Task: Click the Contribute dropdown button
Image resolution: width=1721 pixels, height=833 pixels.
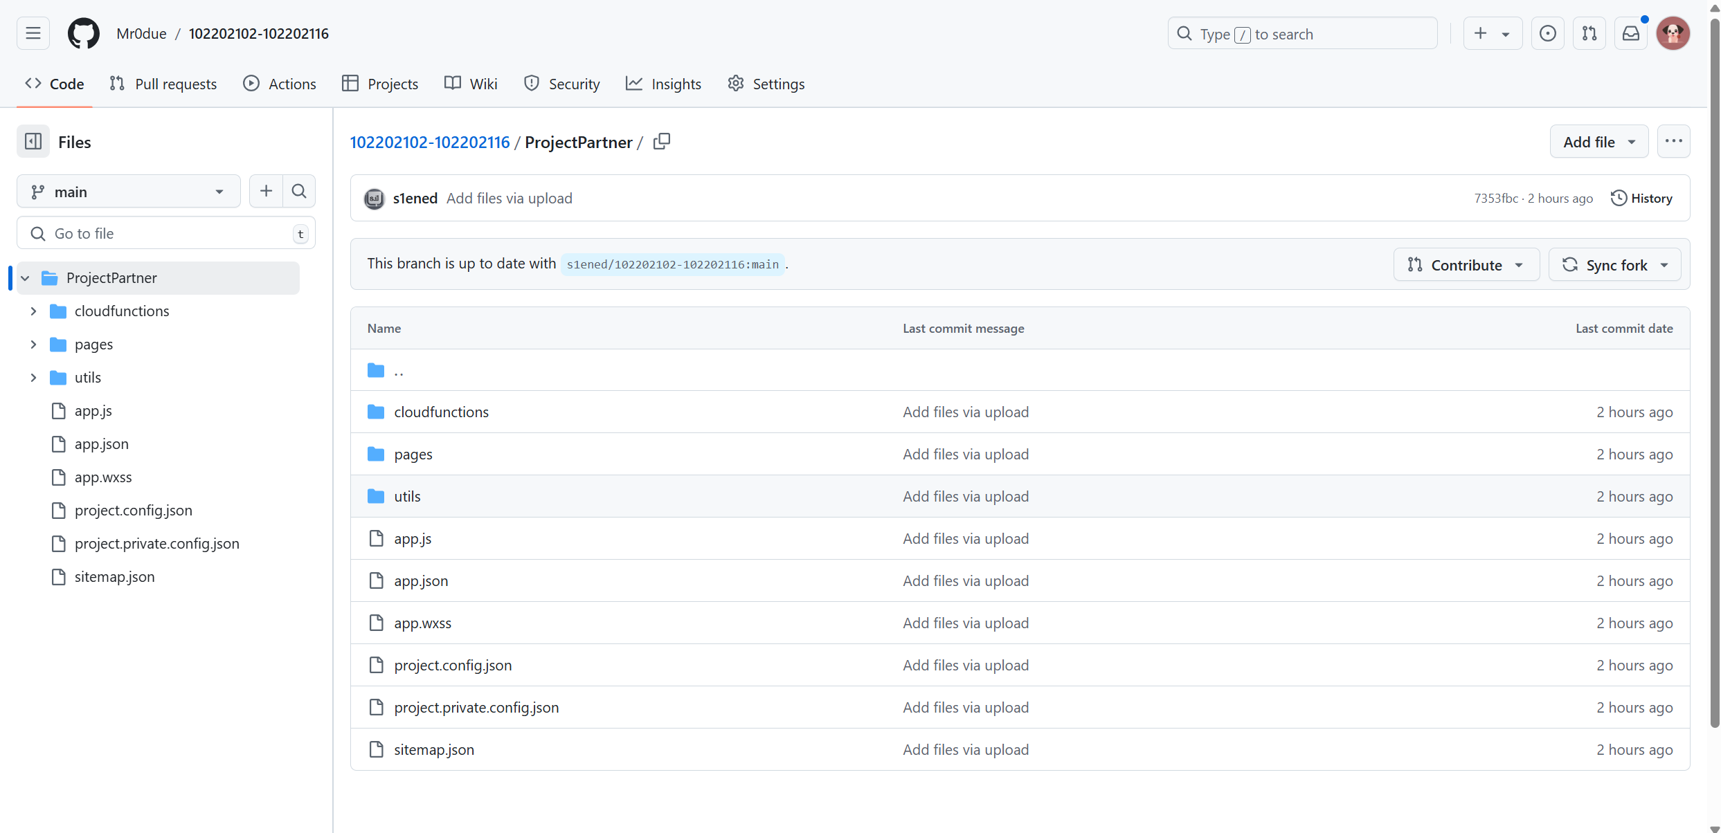Action: click(1464, 264)
